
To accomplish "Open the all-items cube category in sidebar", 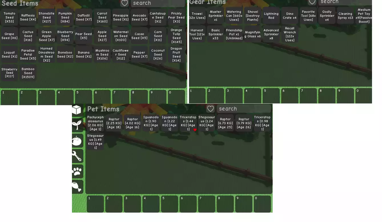I will tap(77, 110).
